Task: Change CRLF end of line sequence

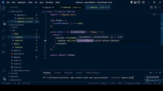Action: click(120, 83)
